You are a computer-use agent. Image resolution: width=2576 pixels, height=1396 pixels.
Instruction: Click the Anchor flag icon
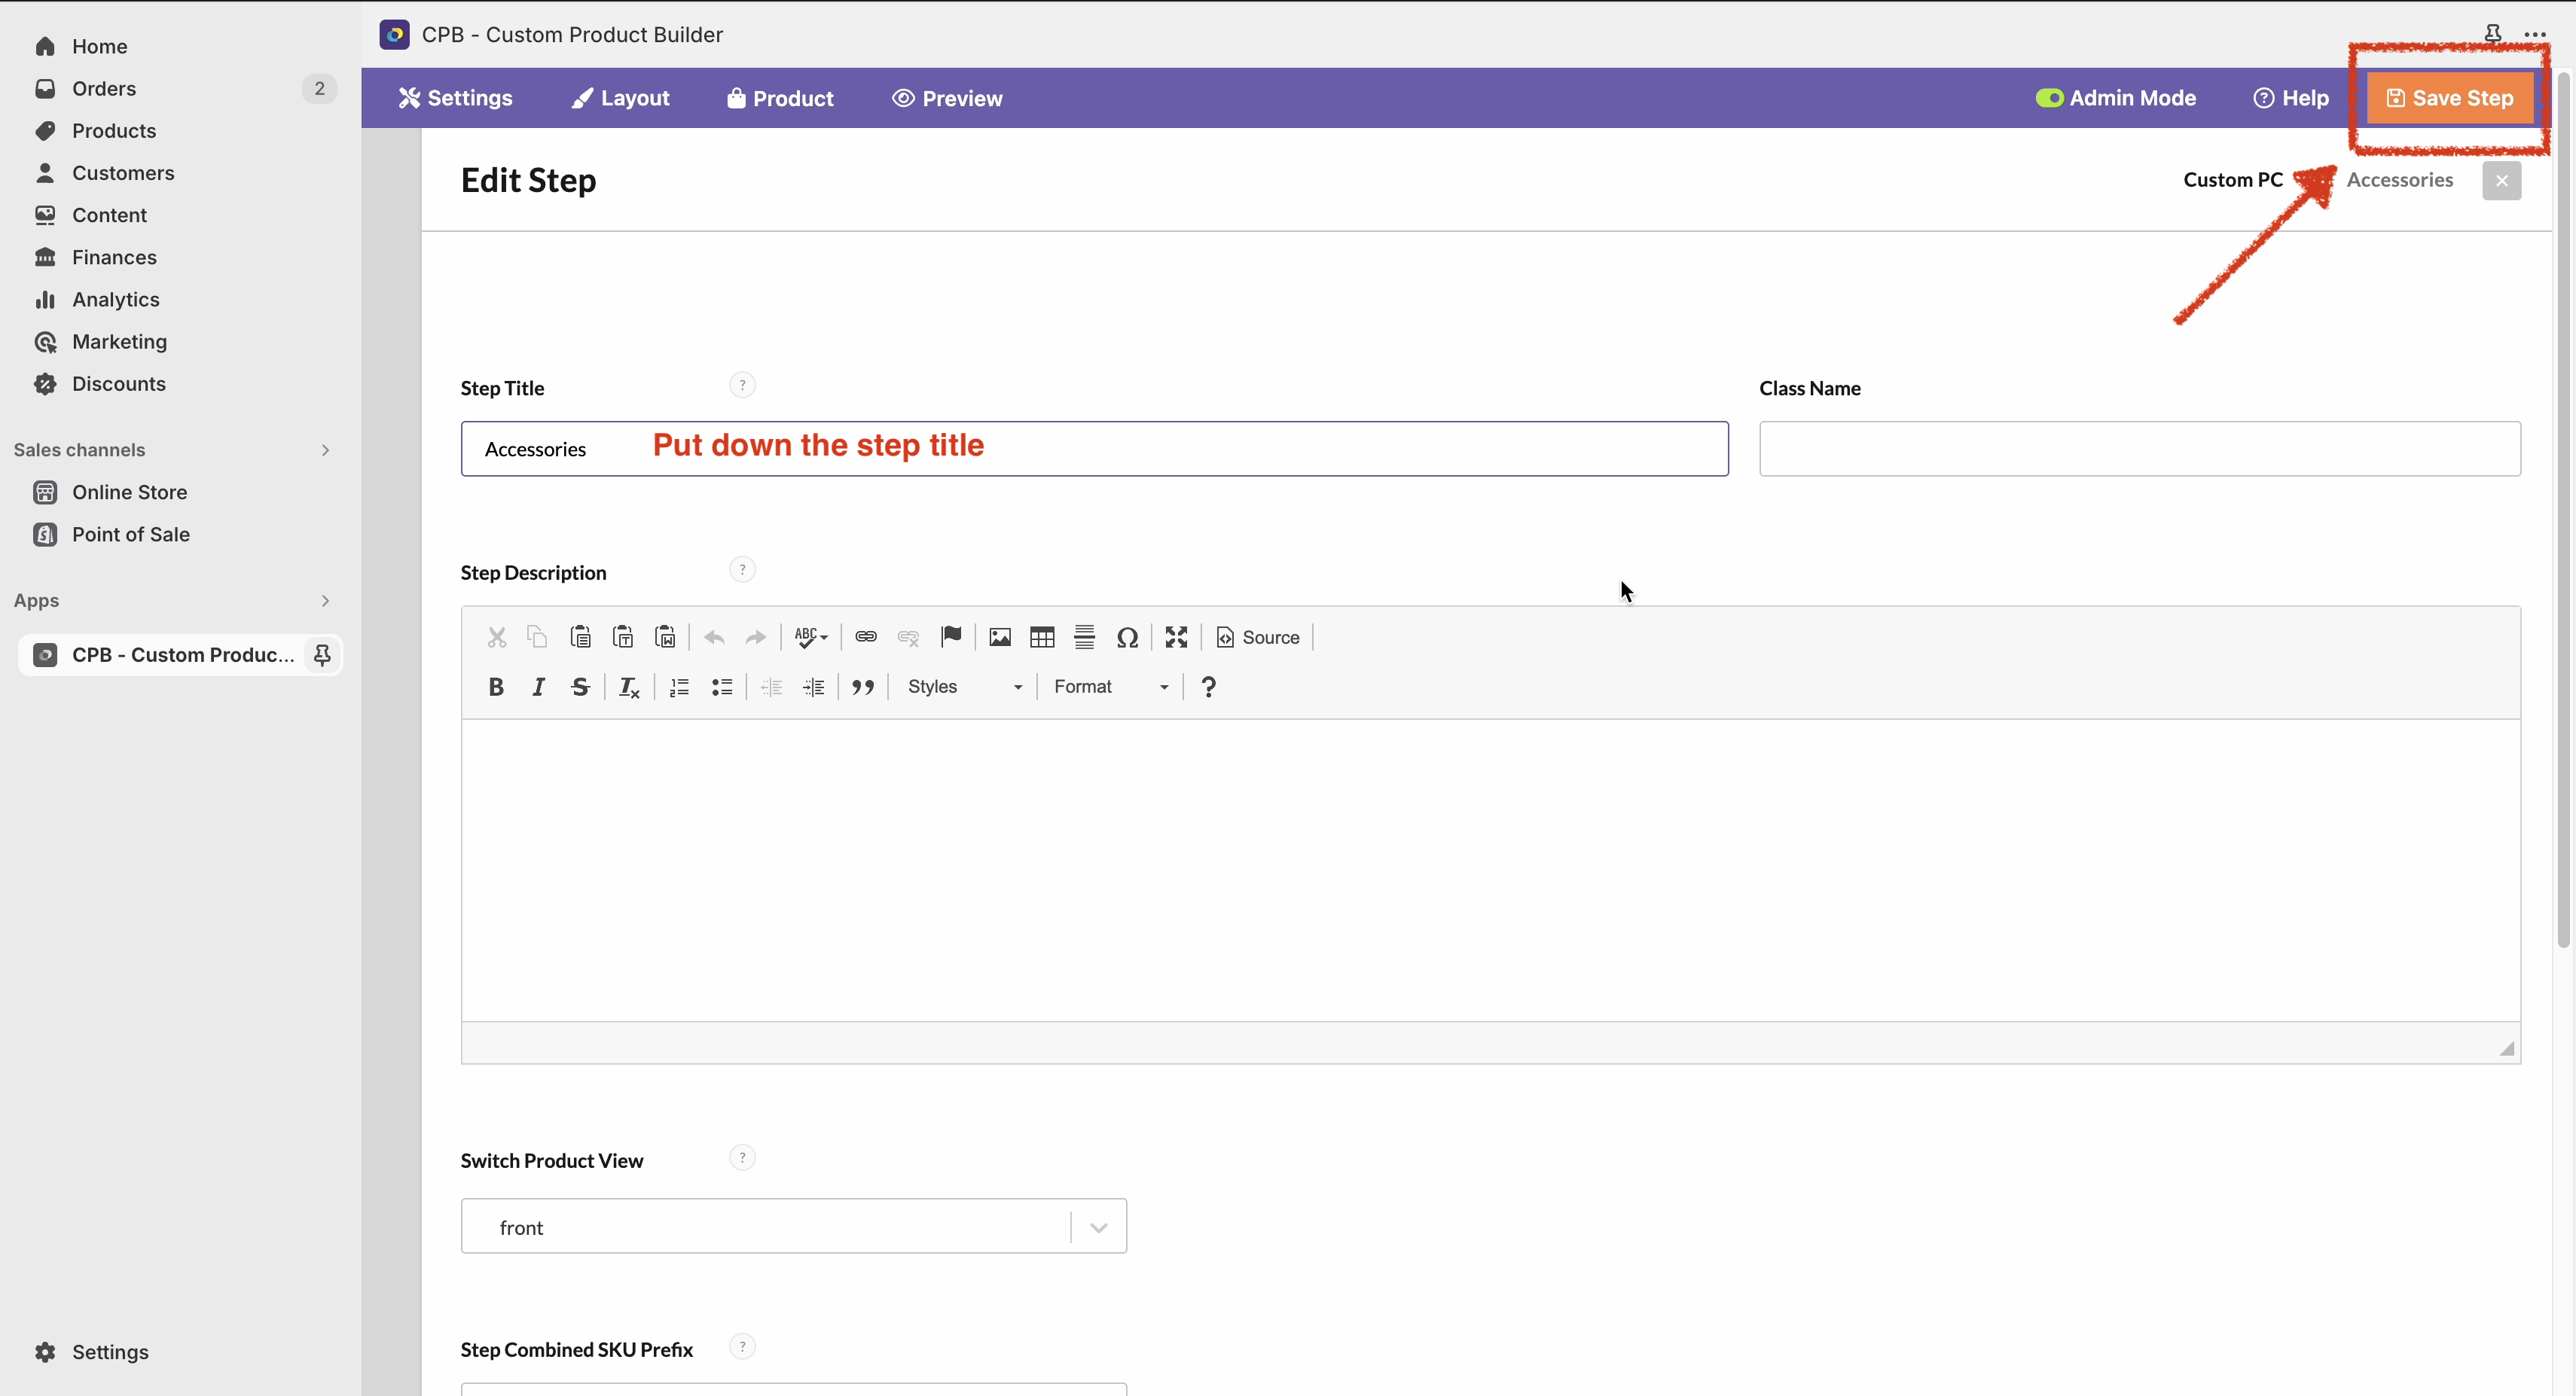[951, 637]
